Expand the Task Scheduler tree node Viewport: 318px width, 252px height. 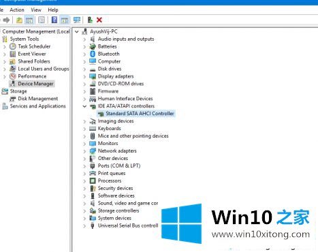point(5,46)
